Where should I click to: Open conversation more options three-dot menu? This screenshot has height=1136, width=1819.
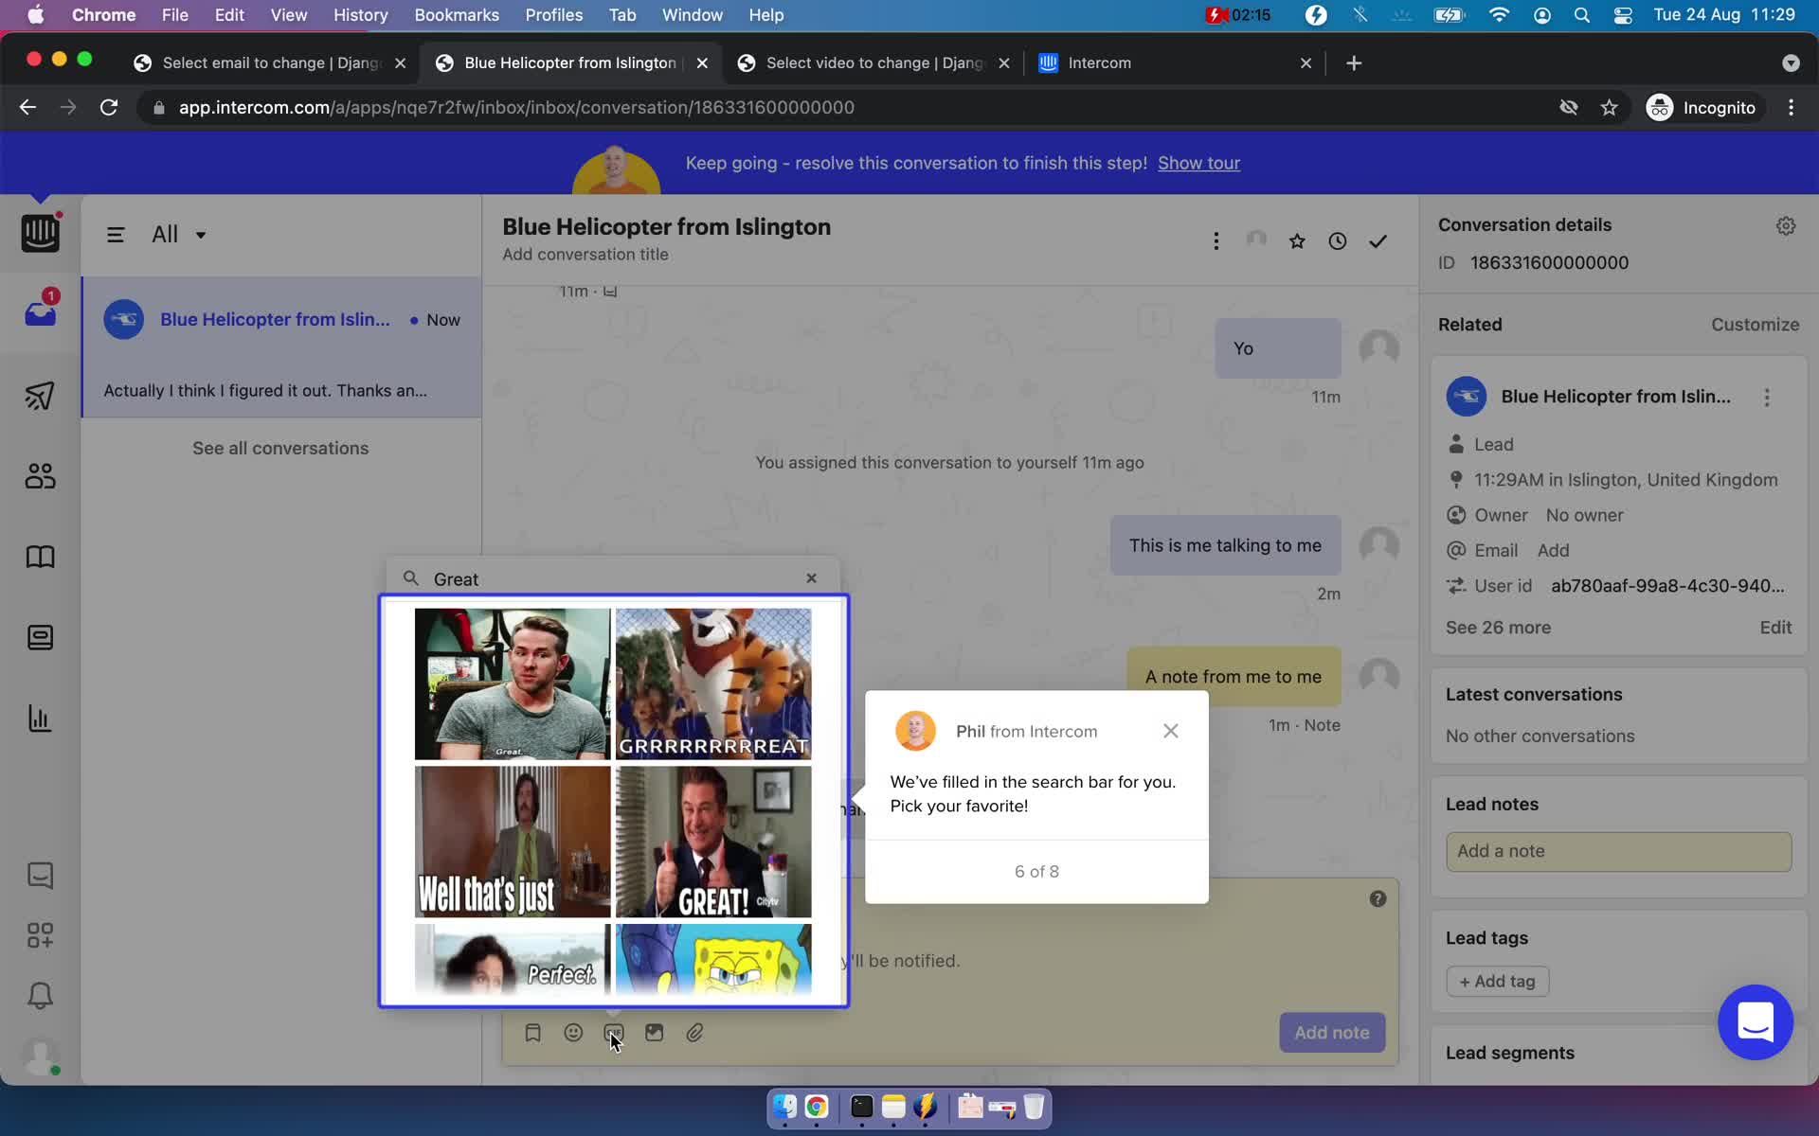click(x=1216, y=241)
